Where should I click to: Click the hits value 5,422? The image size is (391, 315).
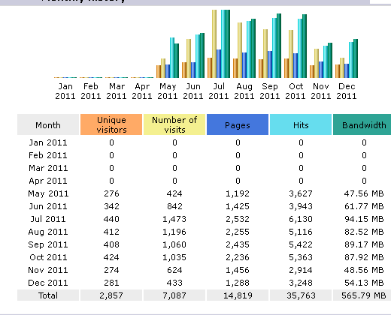301,244
